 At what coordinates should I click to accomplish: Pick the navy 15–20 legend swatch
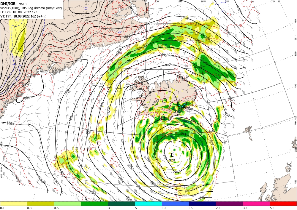[203, 203]
